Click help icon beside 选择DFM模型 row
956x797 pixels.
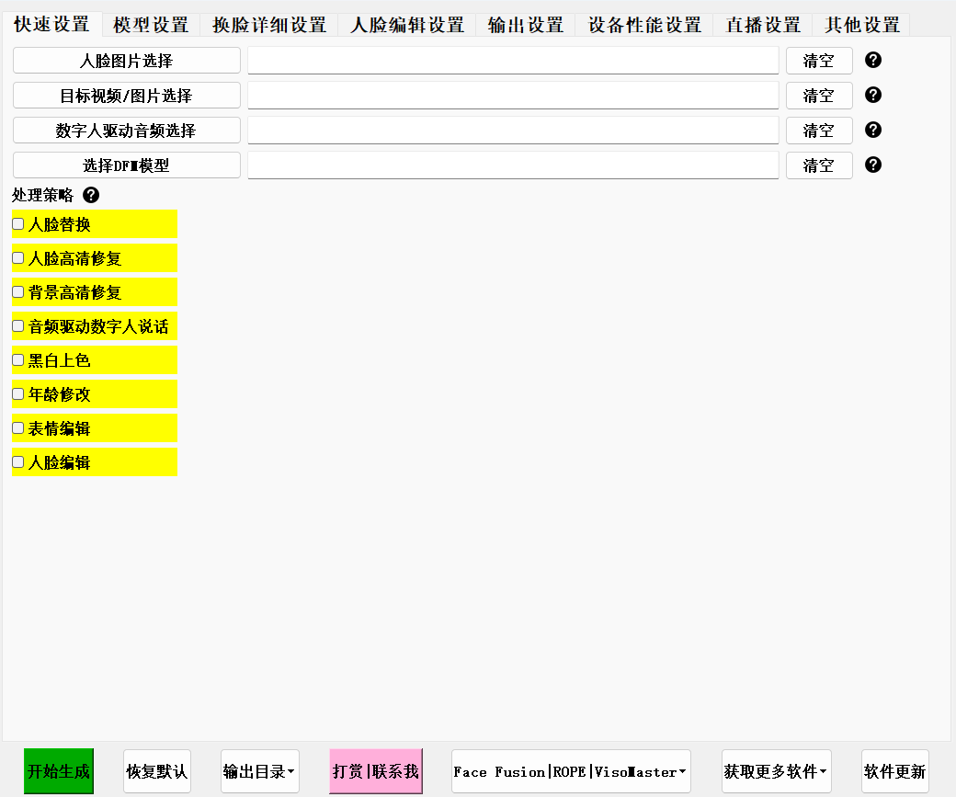pos(873,165)
